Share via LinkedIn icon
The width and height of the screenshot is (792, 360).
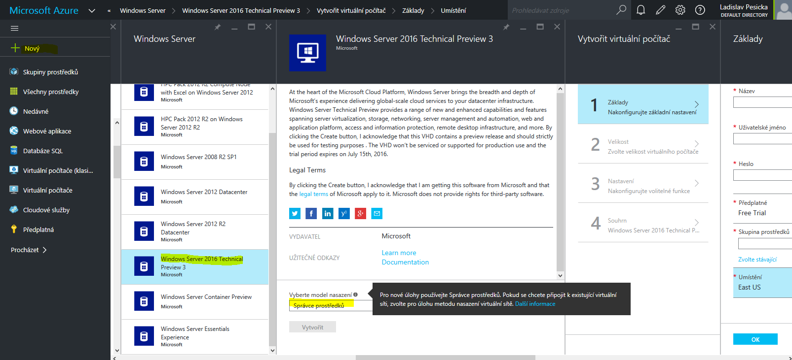coord(328,213)
